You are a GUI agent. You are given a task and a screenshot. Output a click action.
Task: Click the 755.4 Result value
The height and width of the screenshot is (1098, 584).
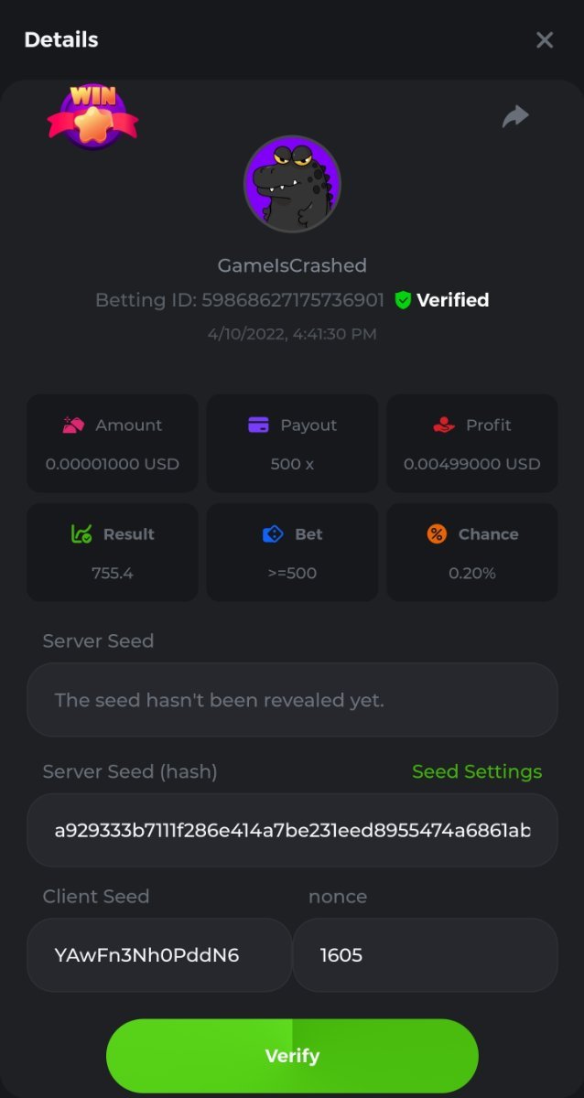coord(113,573)
